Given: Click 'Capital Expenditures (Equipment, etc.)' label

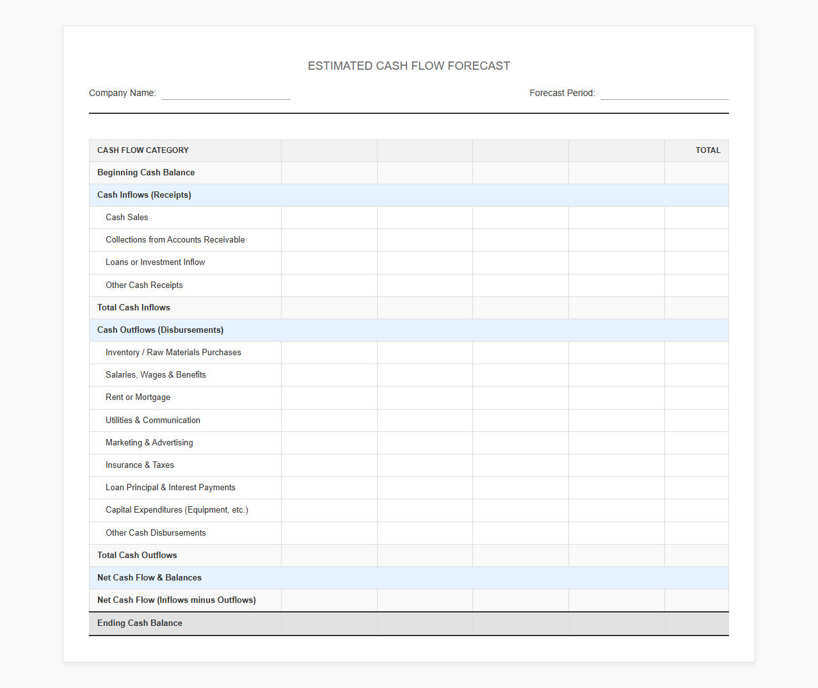Looking at the screenshot, I should coord(177,510).
